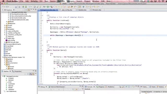Collapse the libs folder
Screen dimensions: 167x94
coord(5,65)
